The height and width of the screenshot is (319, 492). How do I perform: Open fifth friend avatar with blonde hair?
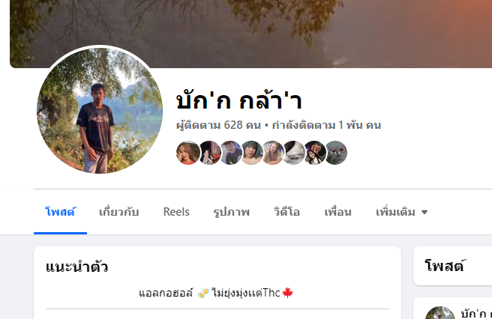[x=272, y=153]
